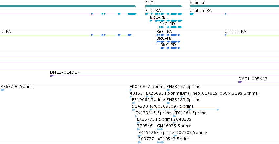279x144 pixels.
Task: Open the beat-Ia-RA transcript label
Action: [x=201, y=11]
